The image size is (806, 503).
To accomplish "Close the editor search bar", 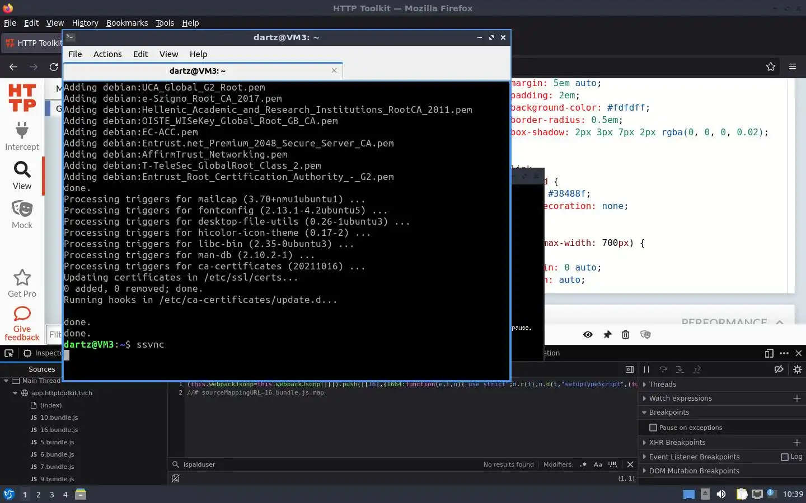I will click(630, 464).
